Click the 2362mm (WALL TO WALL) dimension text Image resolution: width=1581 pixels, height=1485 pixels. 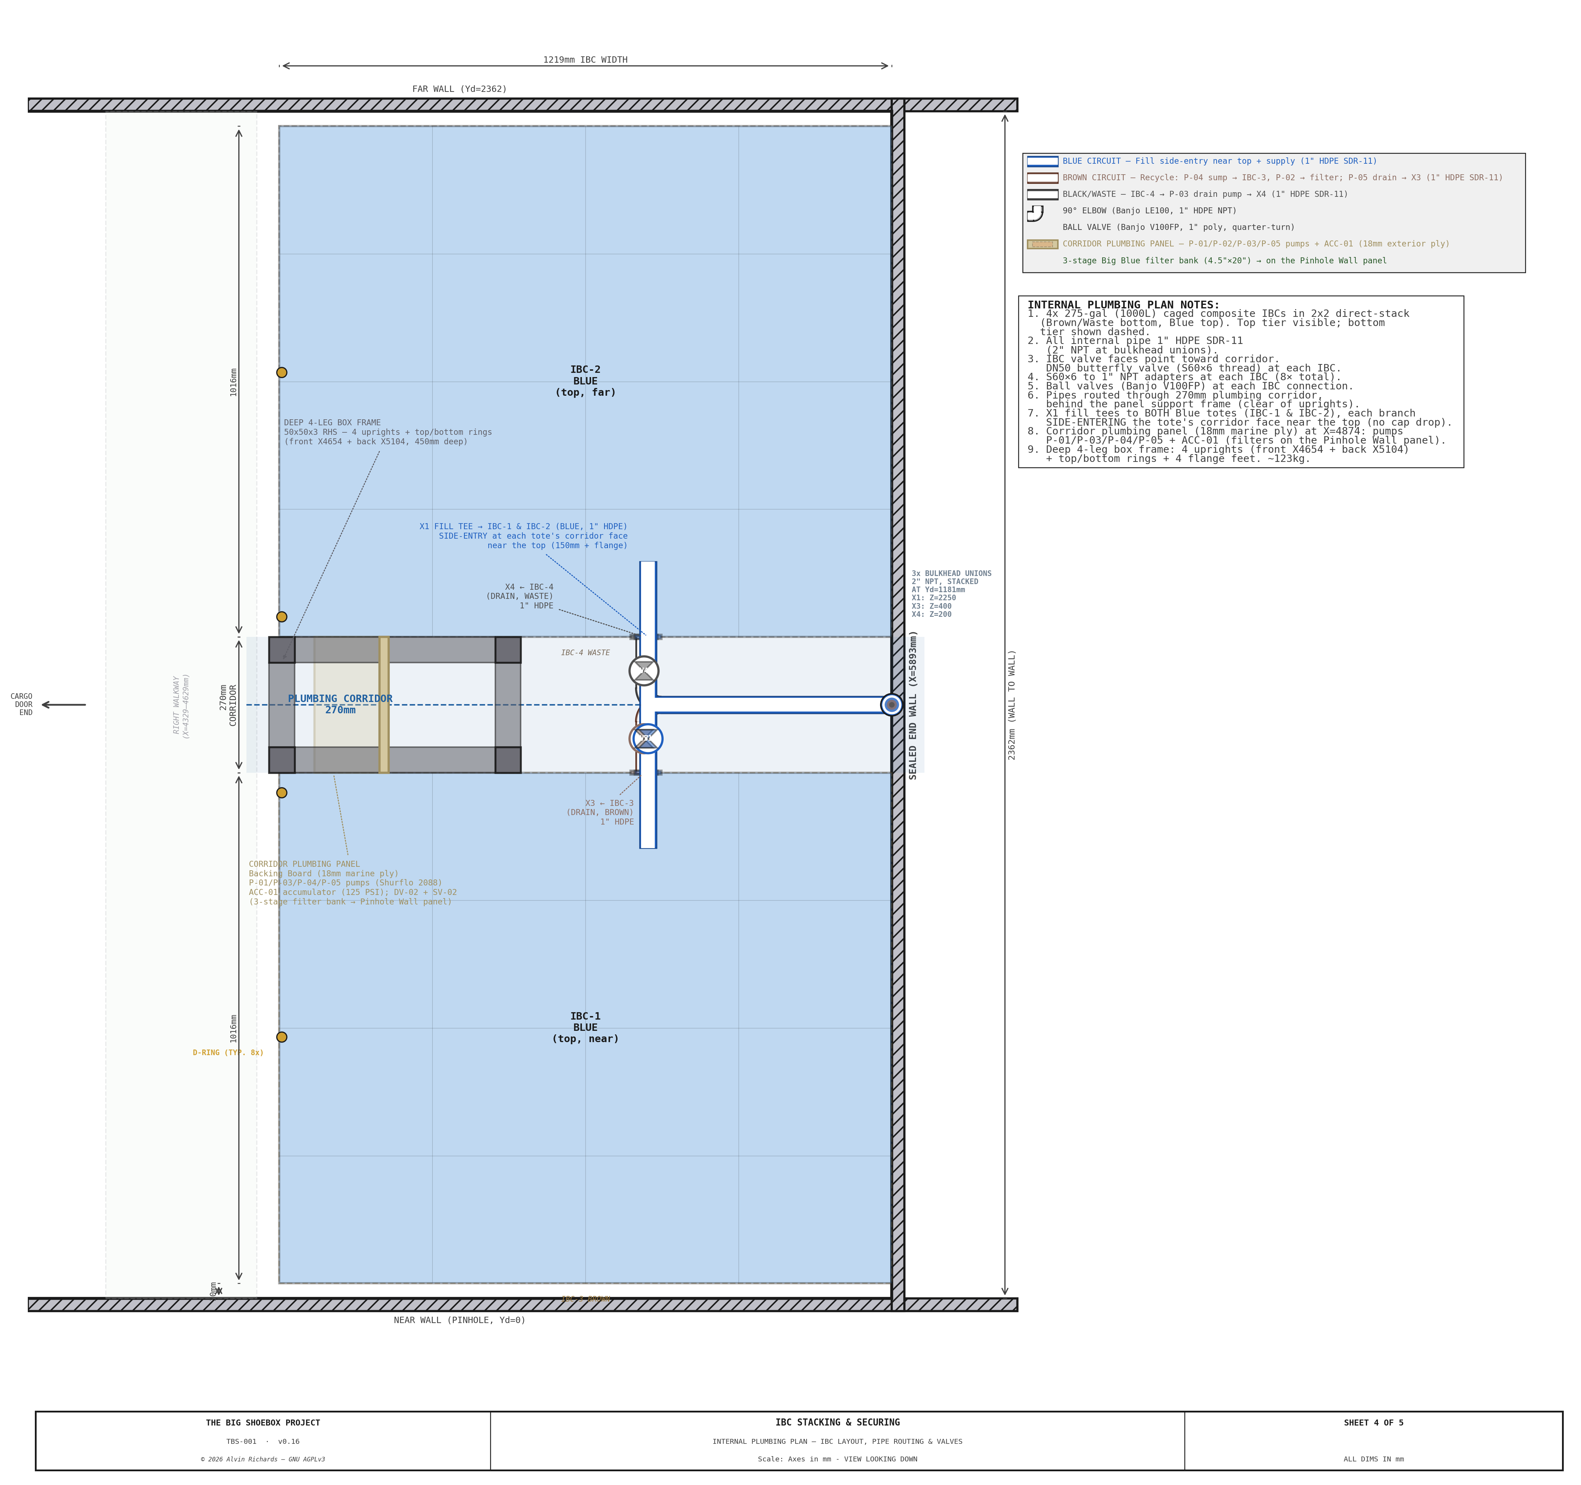click(x=1012, y=706)
